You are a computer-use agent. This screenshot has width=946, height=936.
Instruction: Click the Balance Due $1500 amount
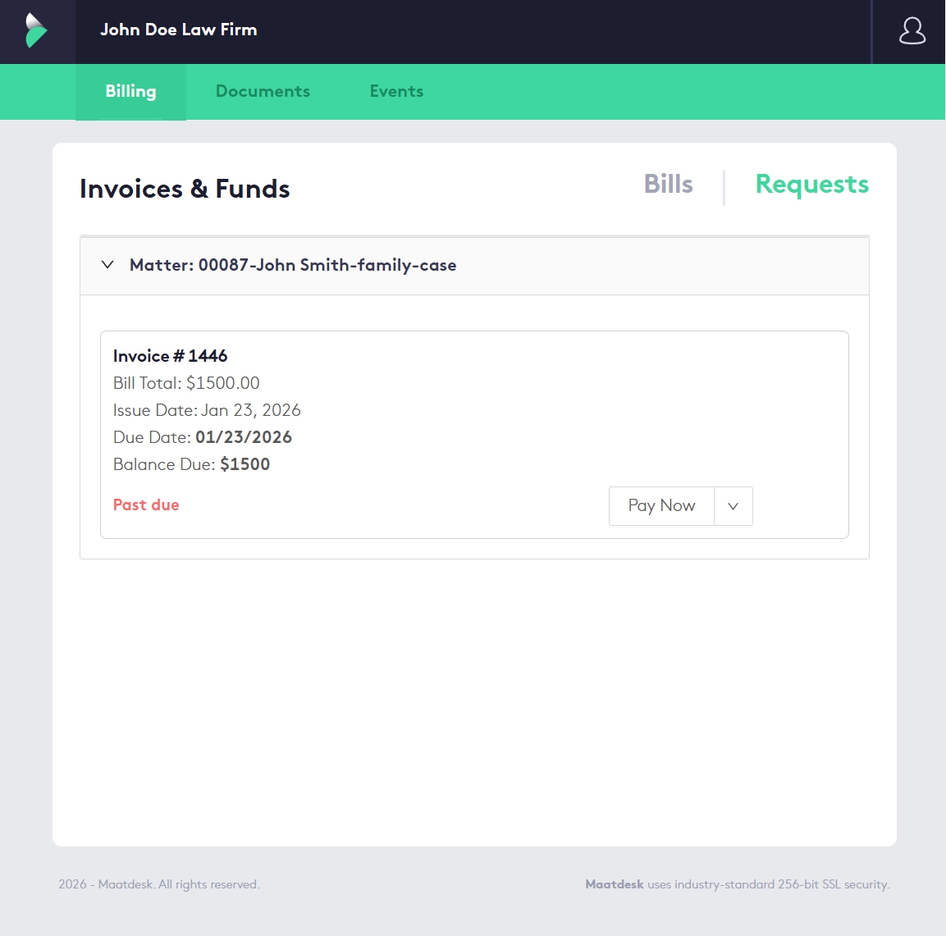[x=244, y=464]
